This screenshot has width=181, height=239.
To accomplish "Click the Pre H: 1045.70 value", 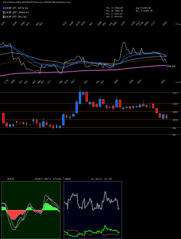I will point(114,11).
